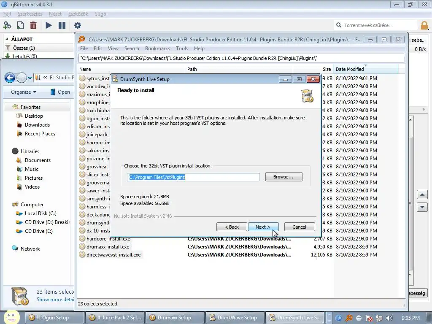Switch to IL Juice Pack 2 Setup taskbar item
This screenshot has width=432, height=324.
115,318
